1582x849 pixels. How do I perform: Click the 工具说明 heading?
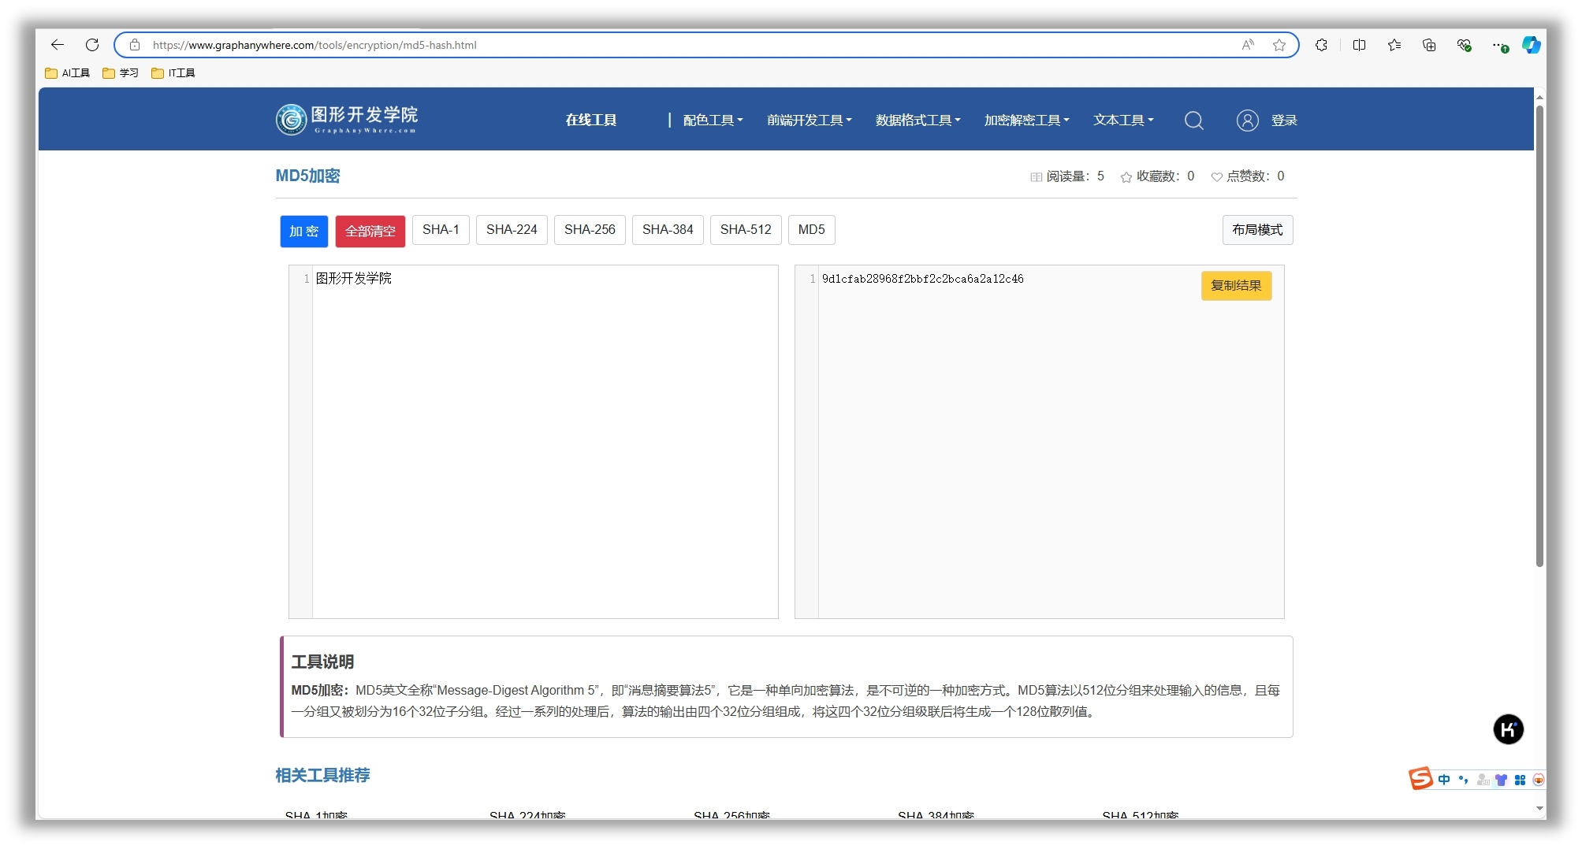pos(322,662)
